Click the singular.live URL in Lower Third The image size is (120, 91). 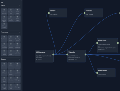(107, 48)
